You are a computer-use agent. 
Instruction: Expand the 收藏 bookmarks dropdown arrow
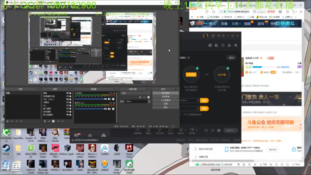(x=206, y=17)
